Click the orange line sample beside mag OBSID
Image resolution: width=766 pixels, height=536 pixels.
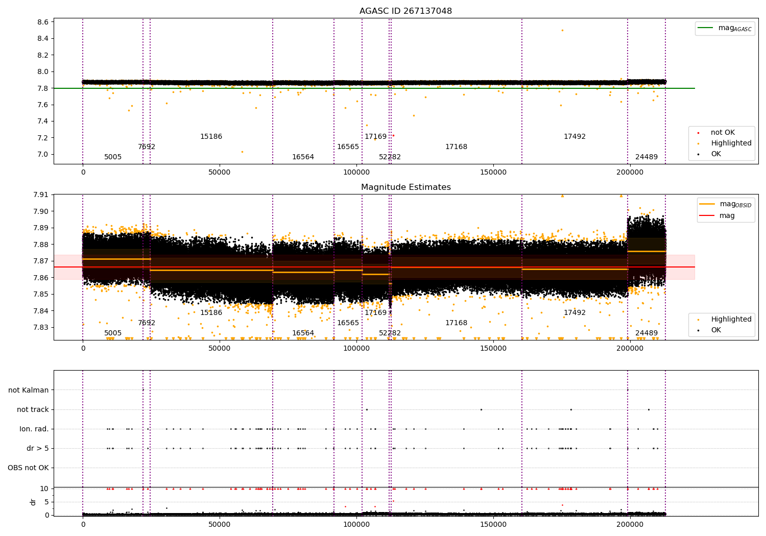[x=707, y=204]
